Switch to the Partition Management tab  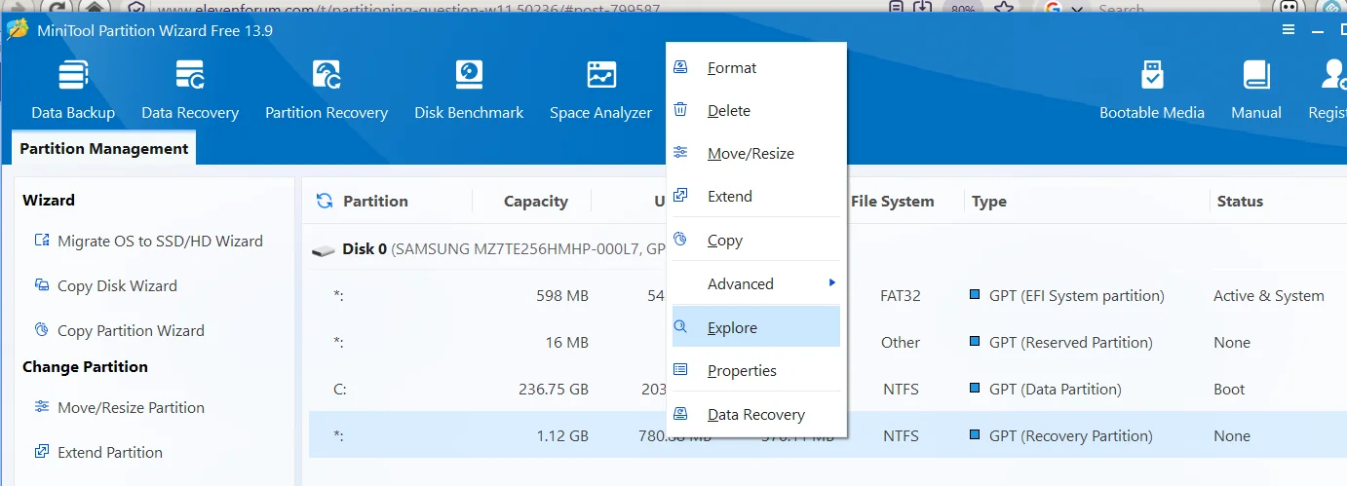click(104, 149)
